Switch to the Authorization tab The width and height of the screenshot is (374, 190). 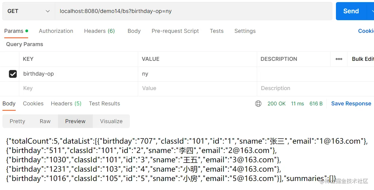coord(56,31)
